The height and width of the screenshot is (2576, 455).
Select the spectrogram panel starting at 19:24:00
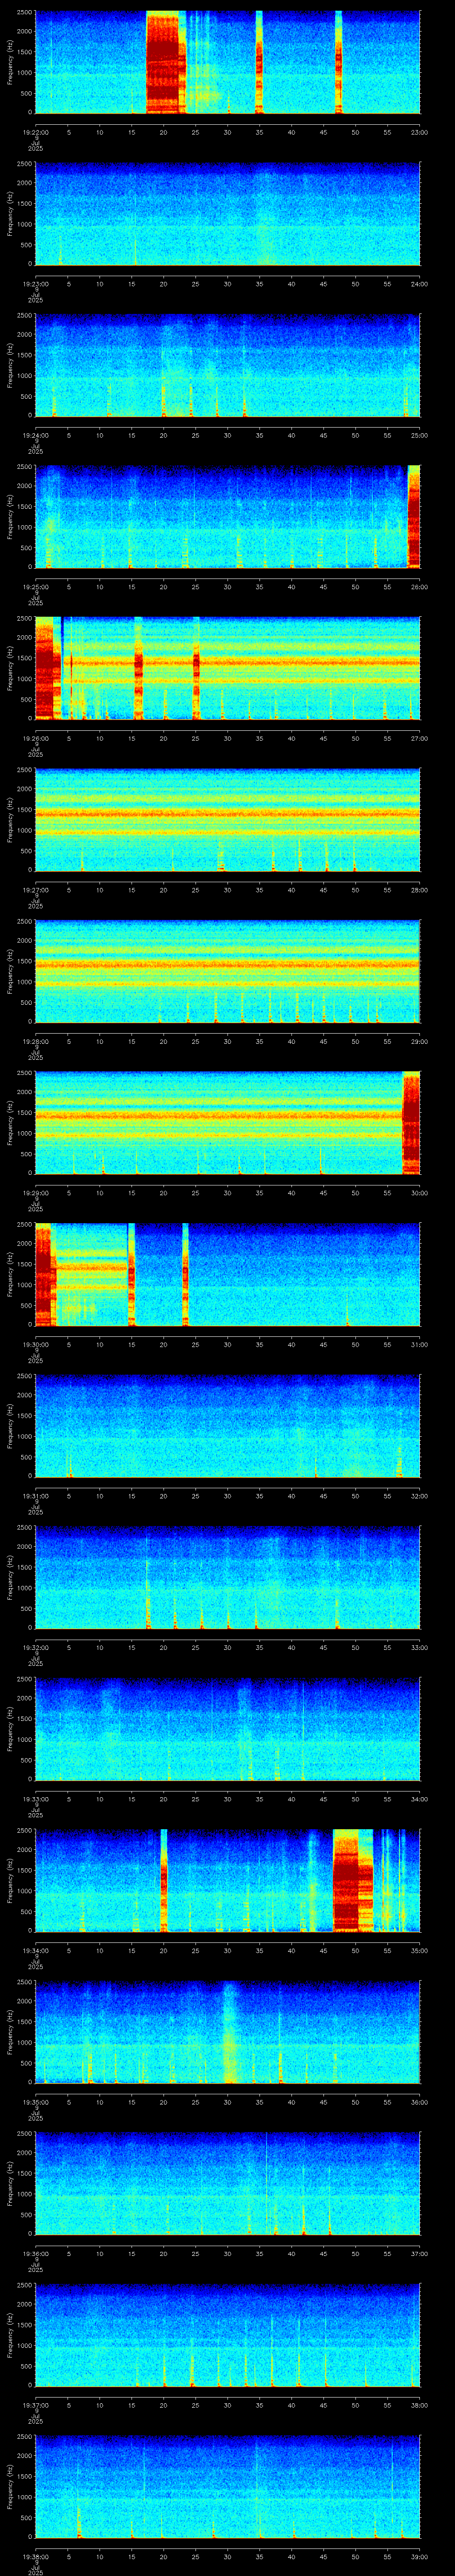pyautogui.click(x=227, y=365)
